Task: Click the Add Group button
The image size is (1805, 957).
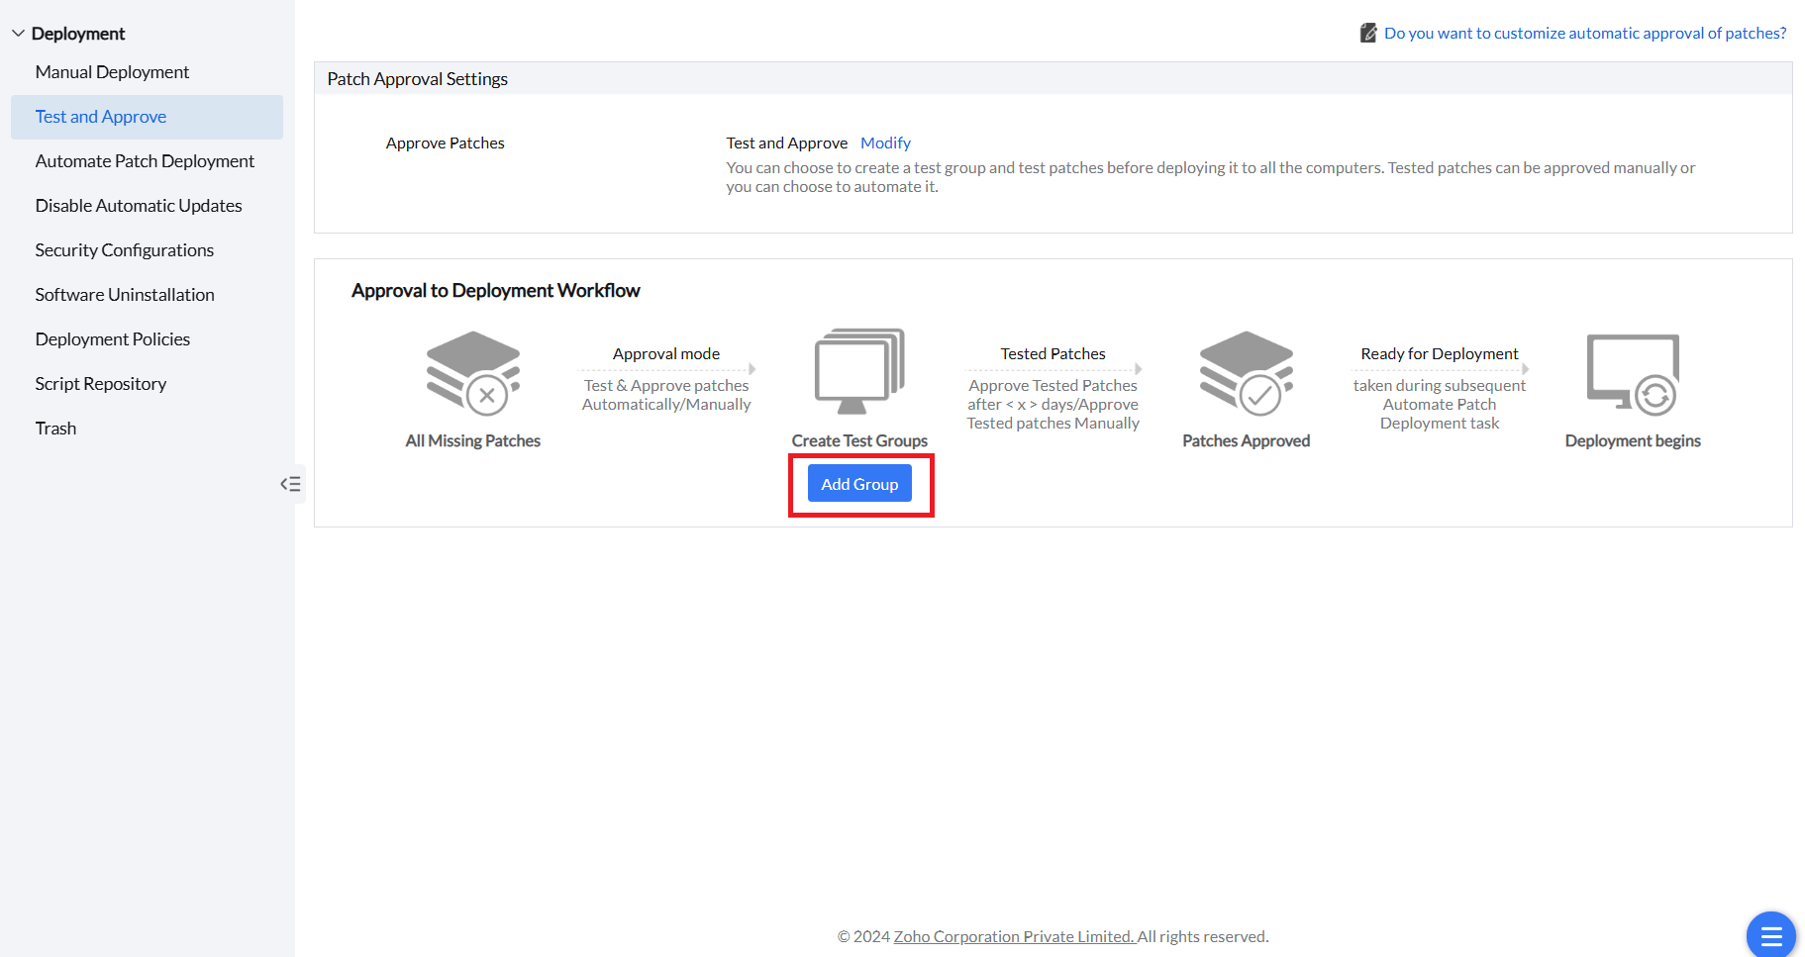Action: point(858,483)
